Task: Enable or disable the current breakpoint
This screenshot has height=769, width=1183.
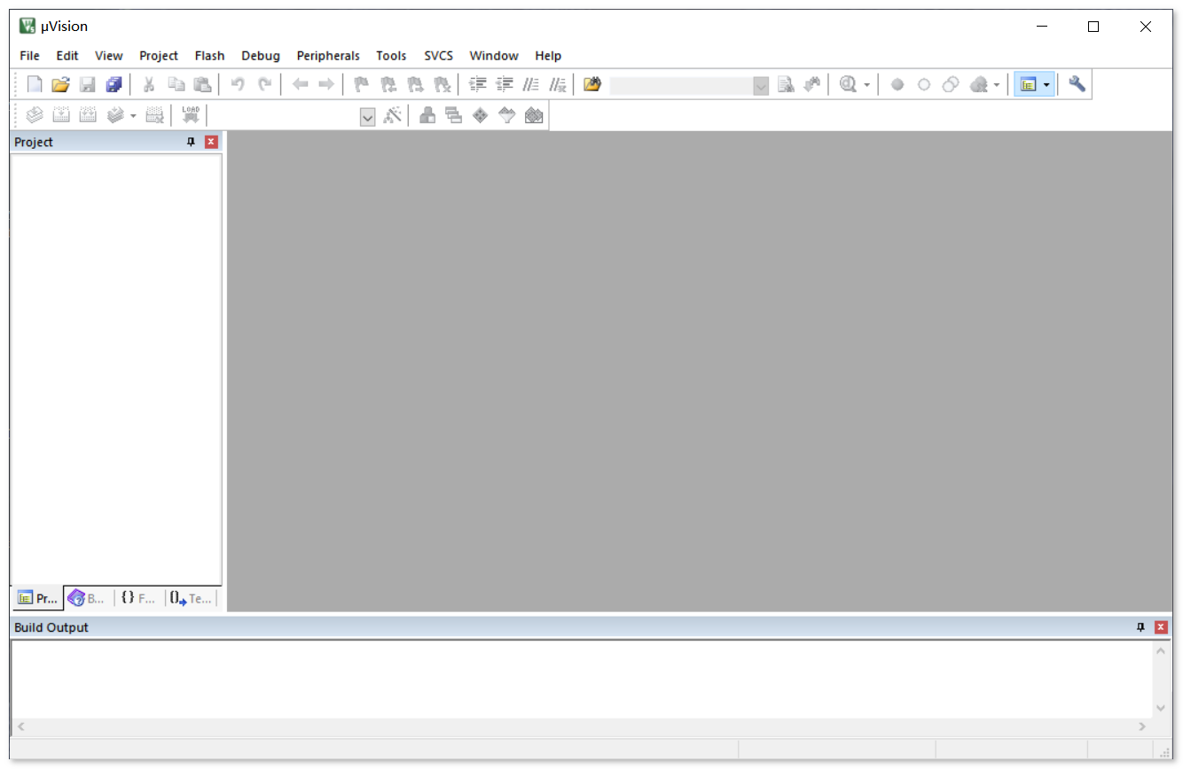Action: point(924,85)
